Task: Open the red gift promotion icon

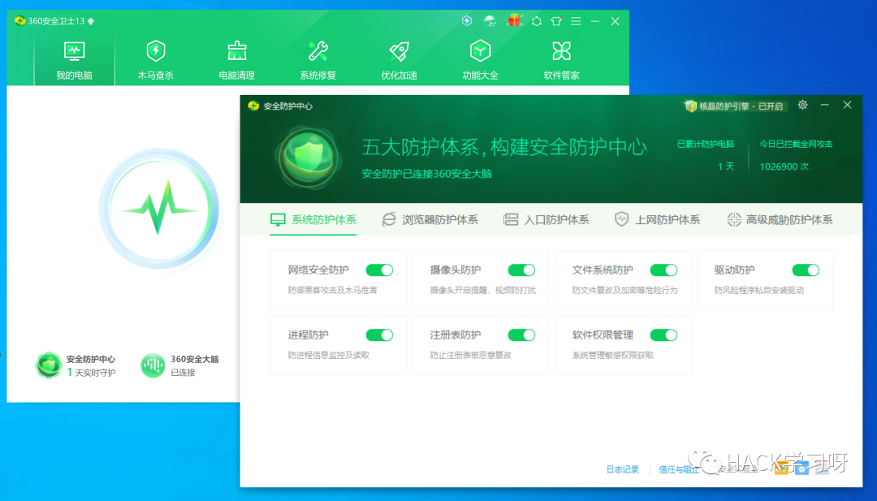Action: [515, 21]
